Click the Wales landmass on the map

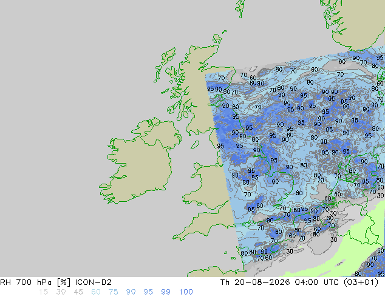click(x=209, y=184)
